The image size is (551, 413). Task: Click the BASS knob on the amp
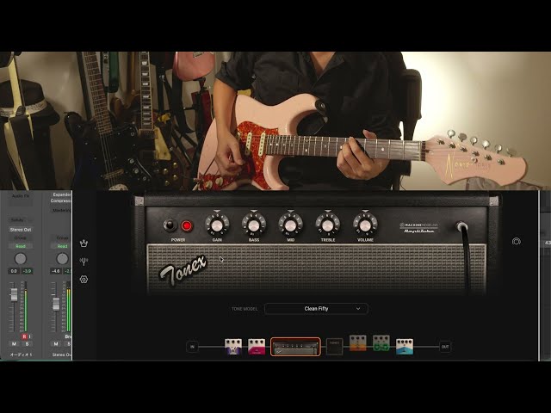(254, 225)
